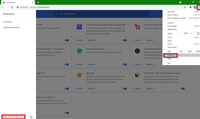The width and height of the screenshot is (200, 119).
Task: Click the Grammarly for Chrome icon
Action: [79, 51]
